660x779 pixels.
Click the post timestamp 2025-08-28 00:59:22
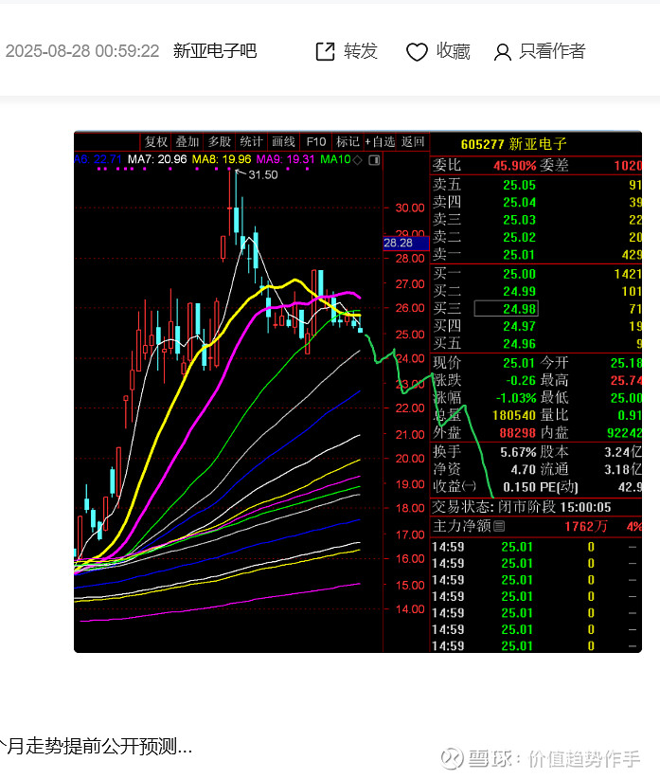[82, 51]
